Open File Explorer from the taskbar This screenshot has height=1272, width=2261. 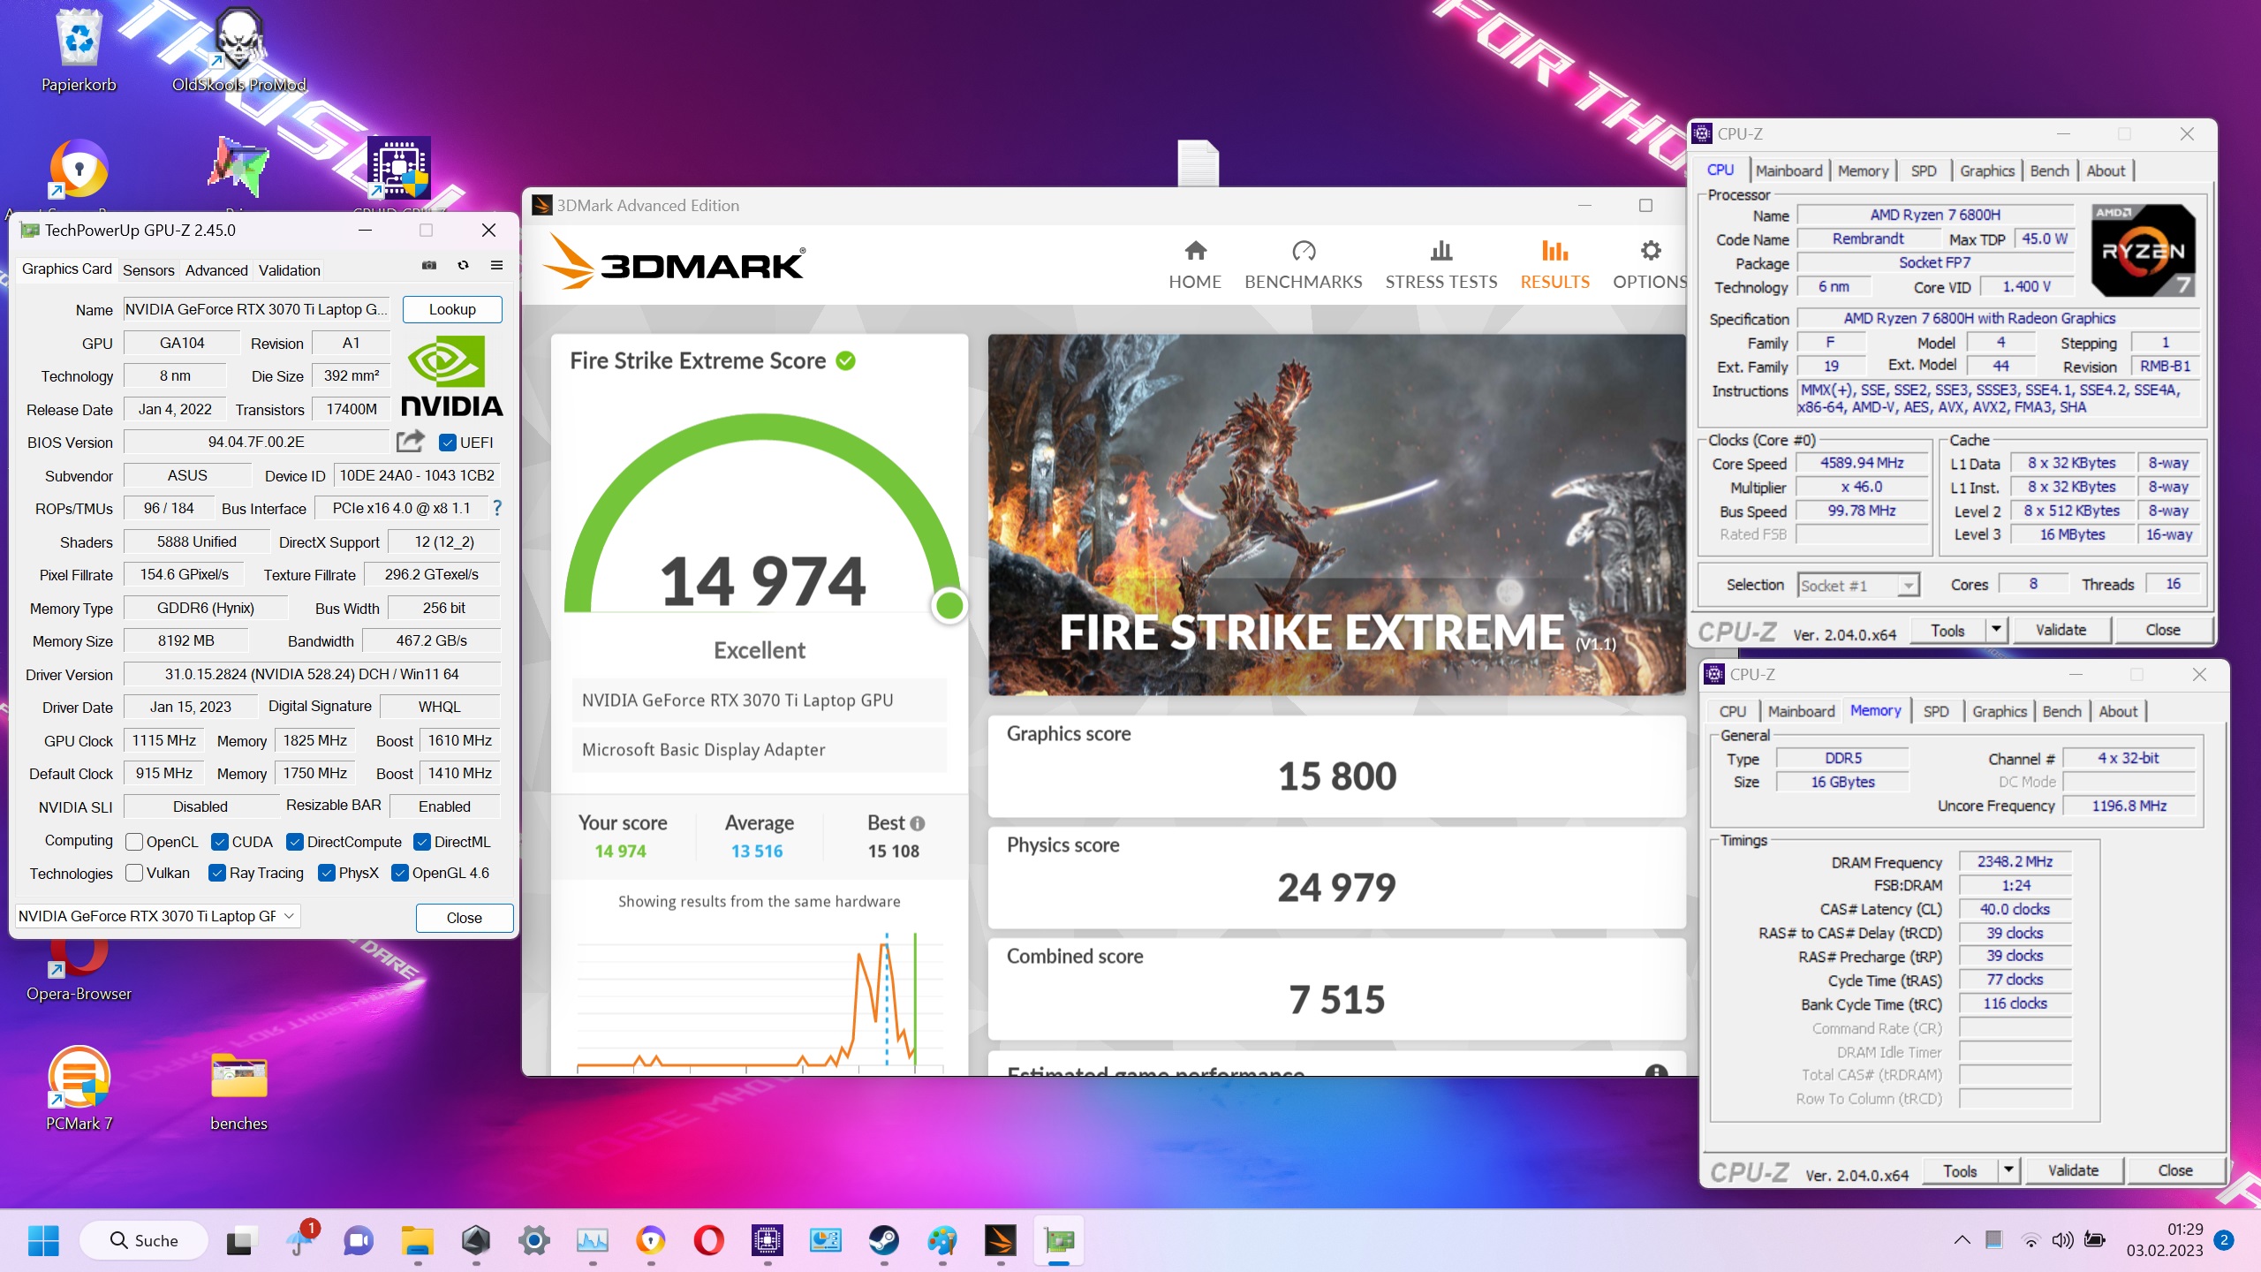tap(417, 1240)
